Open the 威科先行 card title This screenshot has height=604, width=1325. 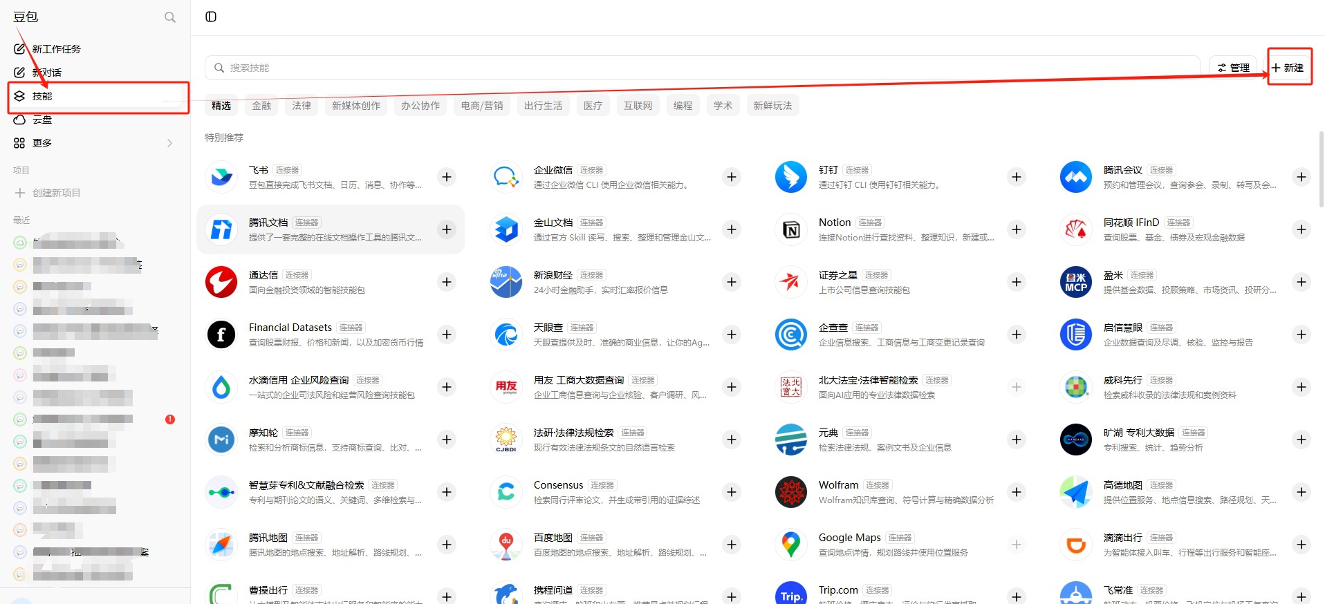coord(1123,380)
